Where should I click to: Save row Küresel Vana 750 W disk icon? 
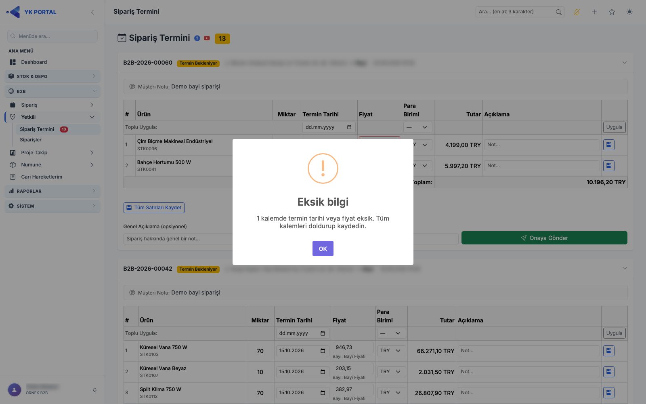point(609,351)
